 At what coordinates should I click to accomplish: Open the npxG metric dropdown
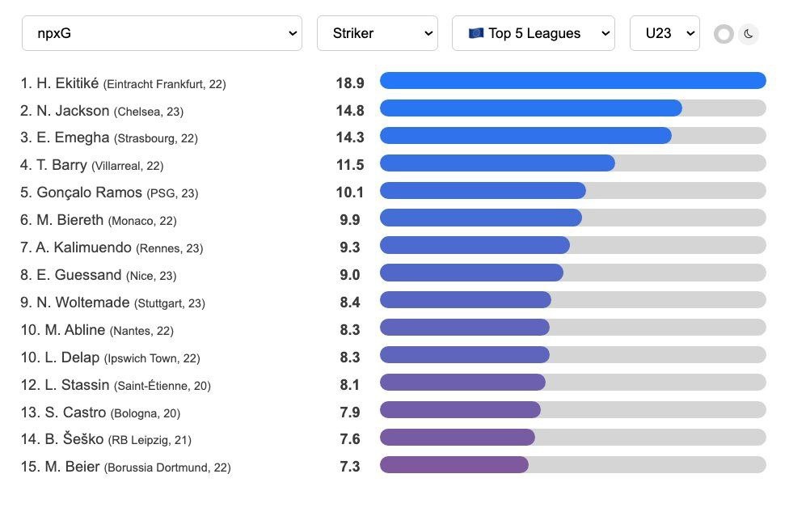pyautogui.click(x=162, y=33)
